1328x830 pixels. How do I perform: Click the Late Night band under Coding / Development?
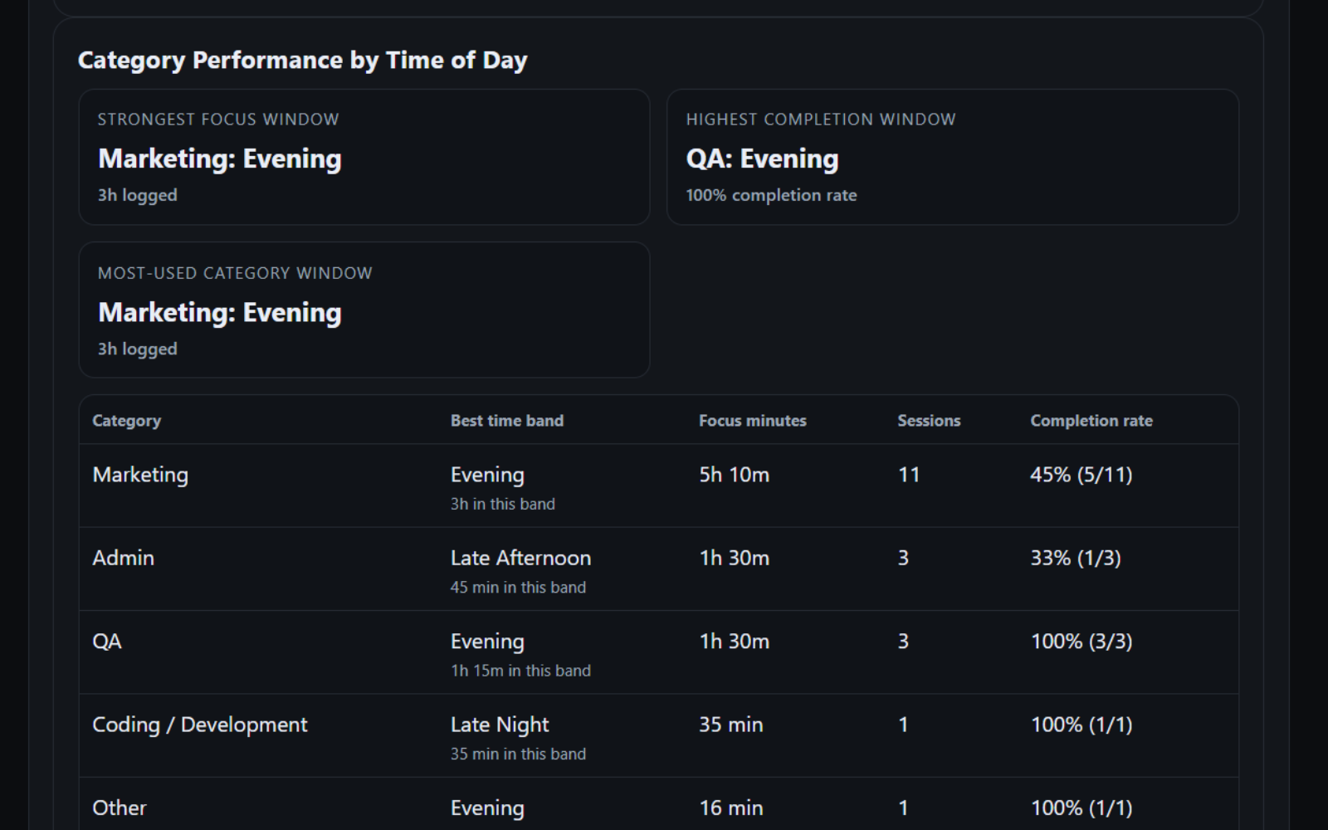pyautogui.click(x=498, y=724)
